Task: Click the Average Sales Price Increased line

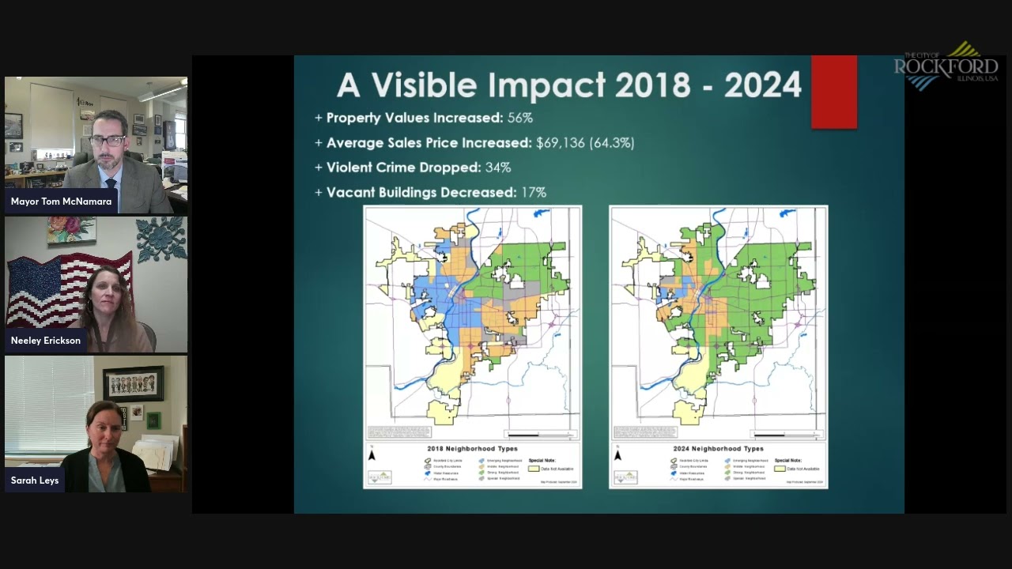Action: [x=474, y=143]
